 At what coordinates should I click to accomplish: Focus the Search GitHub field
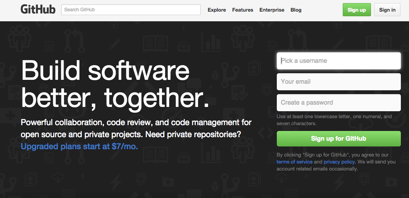(x=131, y=10)
